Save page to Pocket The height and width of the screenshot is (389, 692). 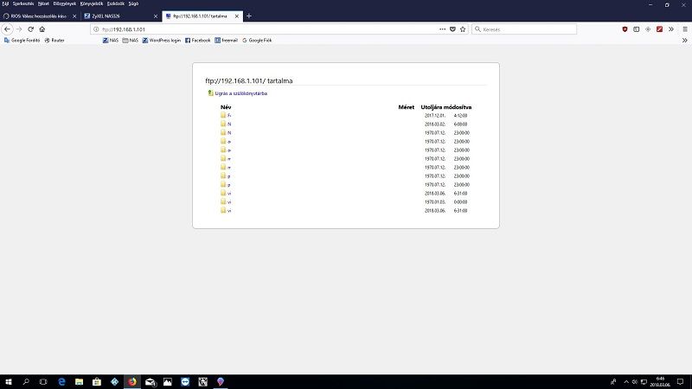click(452, 29)
